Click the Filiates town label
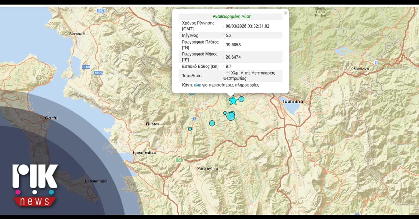 coord(152,124)
